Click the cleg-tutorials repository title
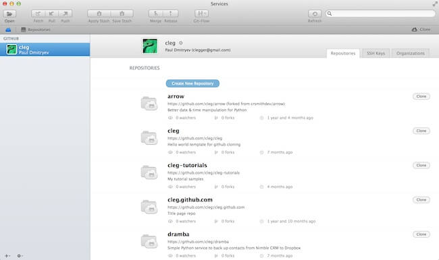 click(x=187, y=165)
